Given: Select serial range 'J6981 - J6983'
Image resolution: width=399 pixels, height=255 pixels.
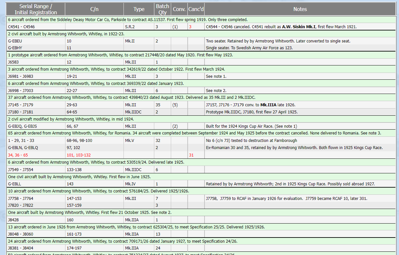Looking at the screenshot, I should (36, 76).
